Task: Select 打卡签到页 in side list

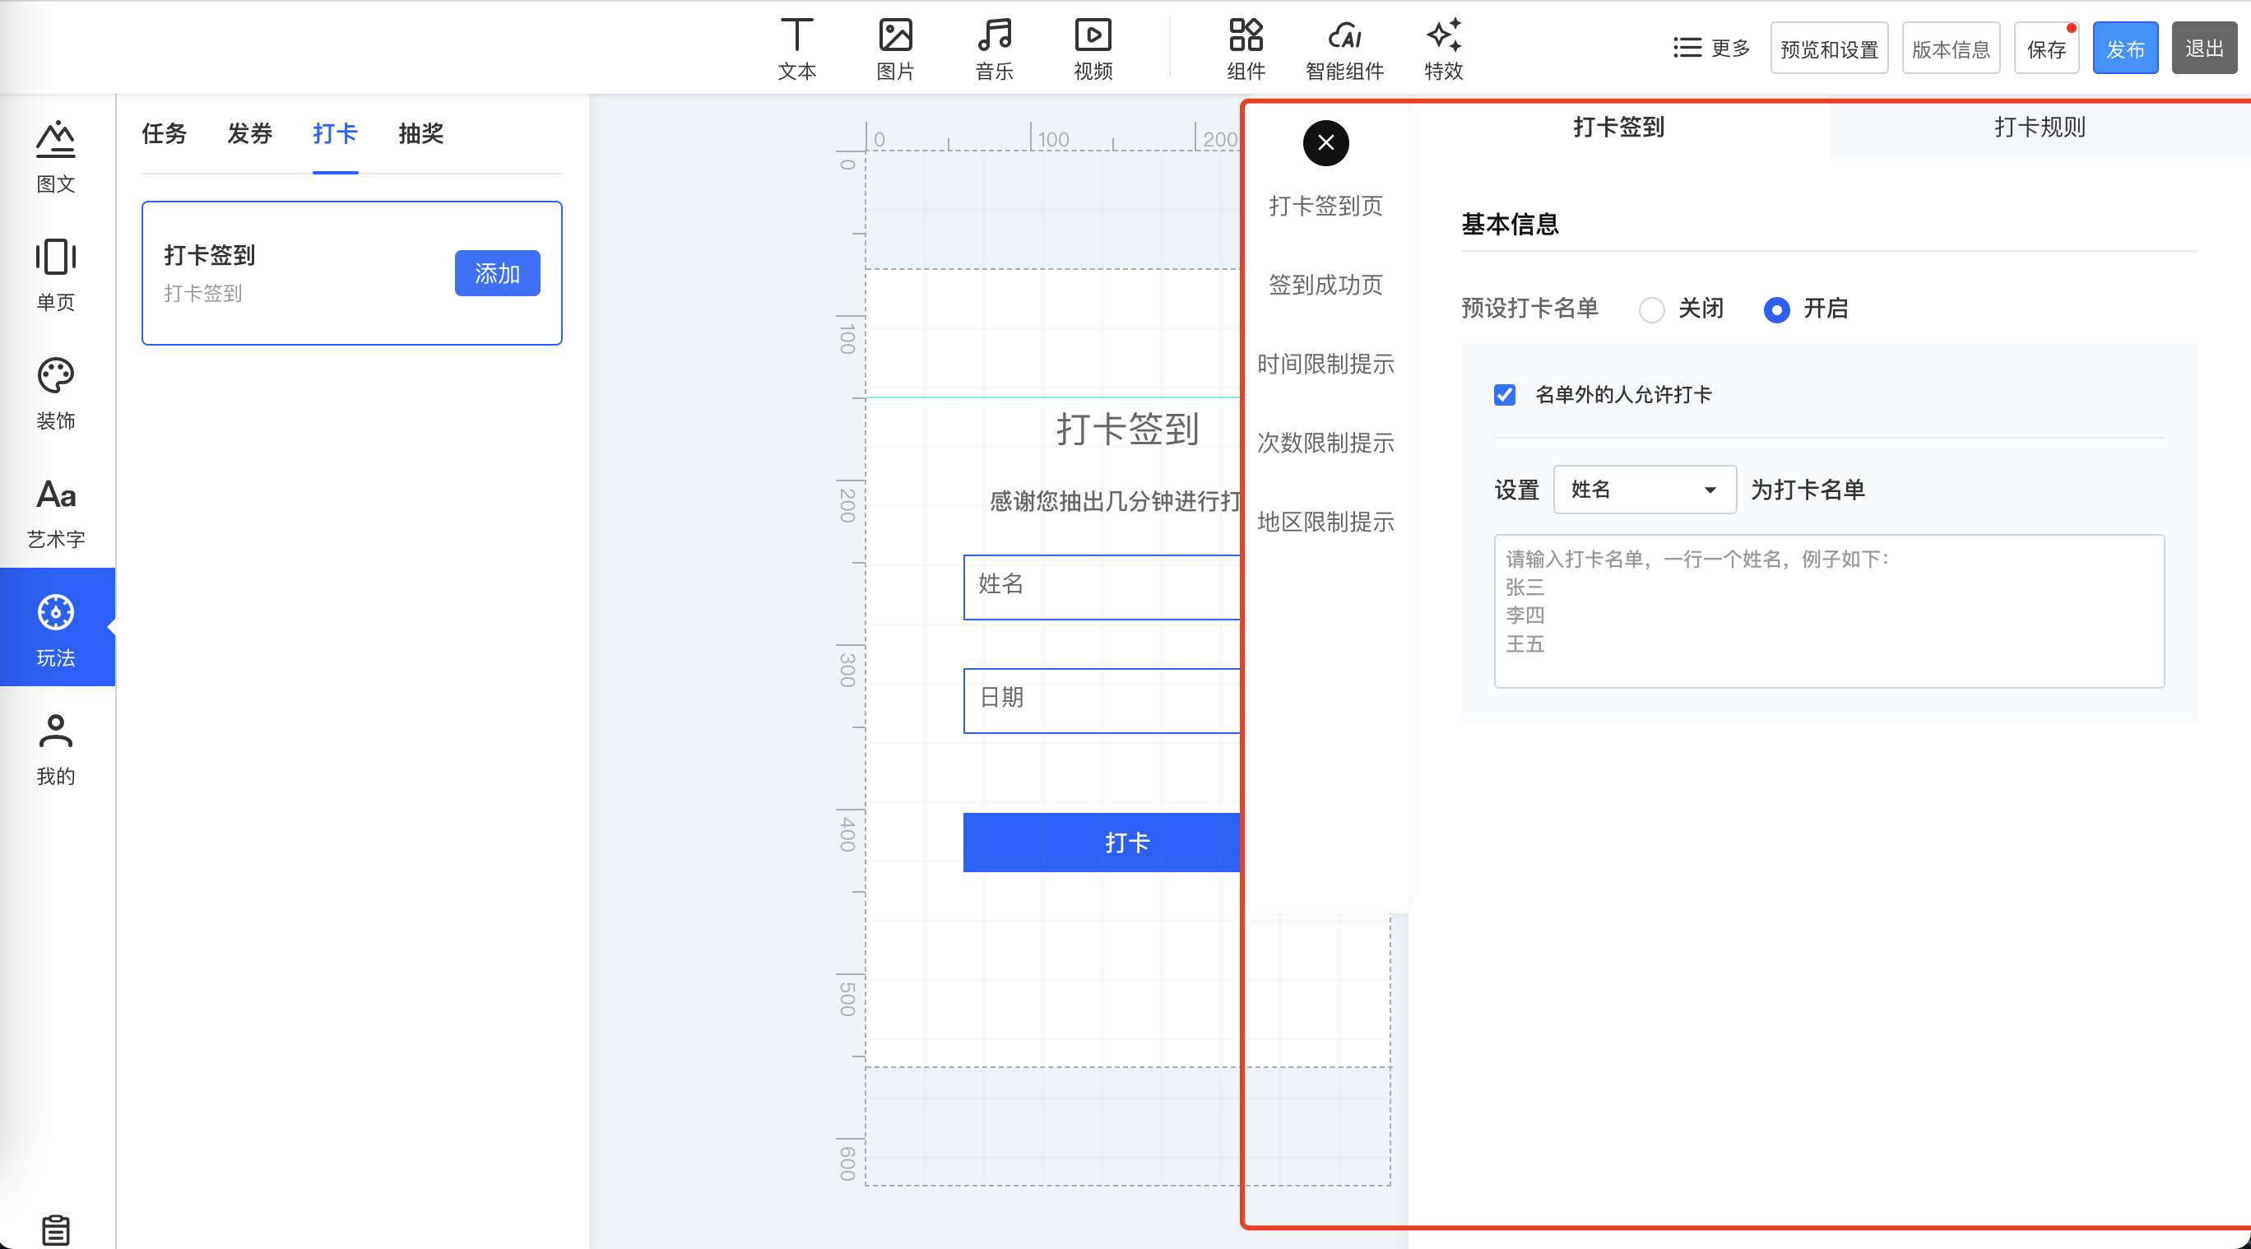Action: tap(1325, 206)
